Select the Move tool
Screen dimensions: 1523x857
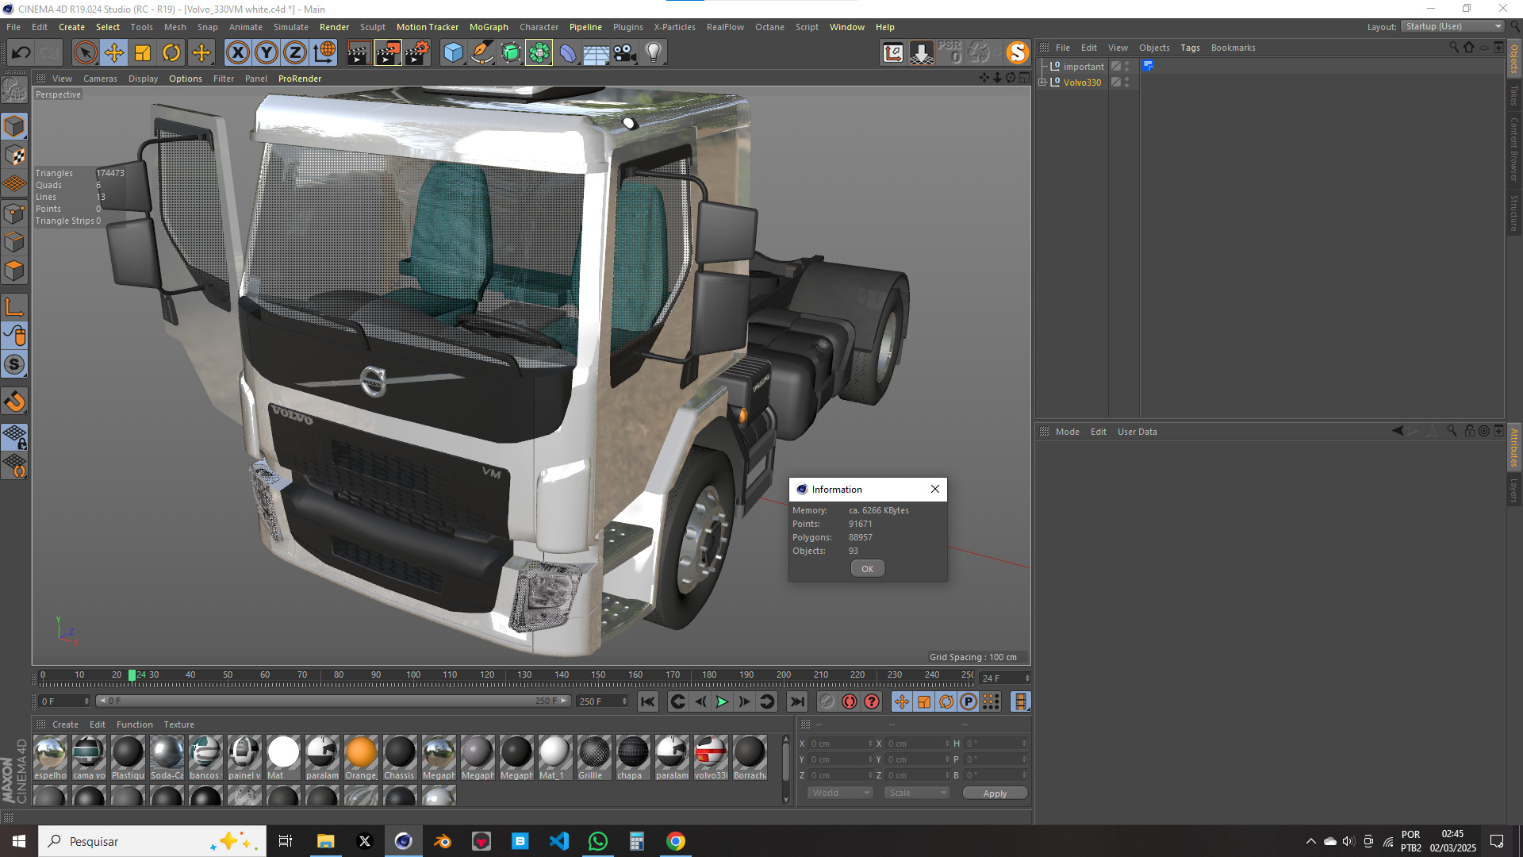(x=114, y=53)
